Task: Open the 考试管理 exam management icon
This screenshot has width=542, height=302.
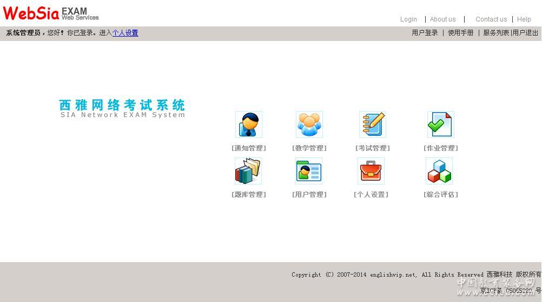Action: coord(373,125)
